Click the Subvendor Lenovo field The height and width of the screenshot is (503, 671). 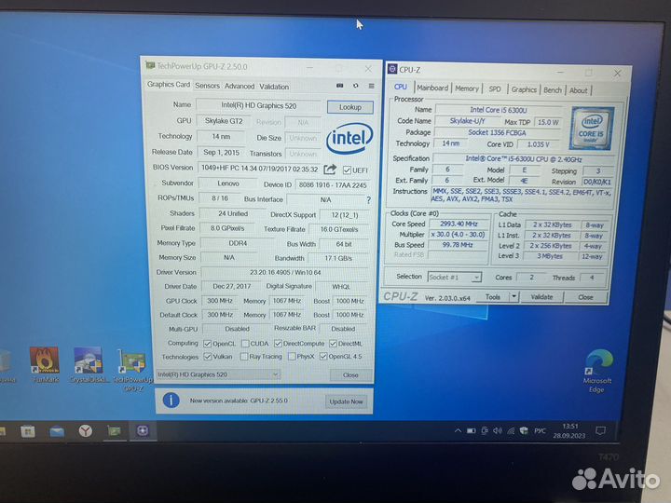228,184
